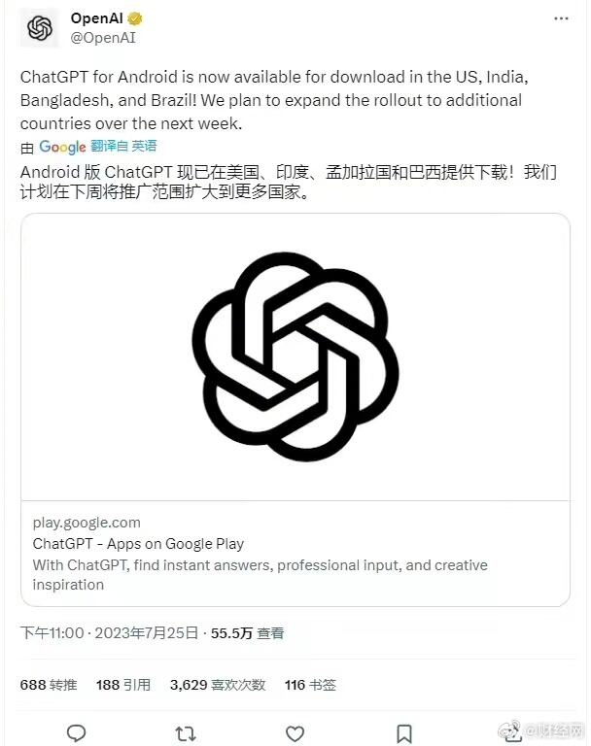591x746 pixels.
Task: Open the three-dot more options menu
Action: pyautogui.click(x=561, y=18)
